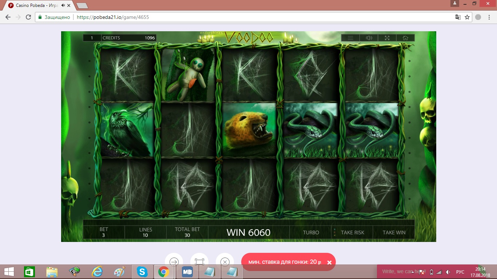Toggle TURBO spin mode
Viewport: 497px width, 279px height.
(311, 232)
